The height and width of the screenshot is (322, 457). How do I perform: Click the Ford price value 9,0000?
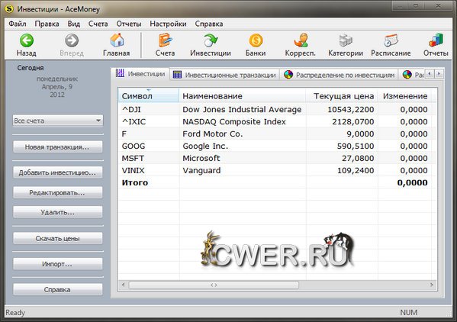click(360, 134)
